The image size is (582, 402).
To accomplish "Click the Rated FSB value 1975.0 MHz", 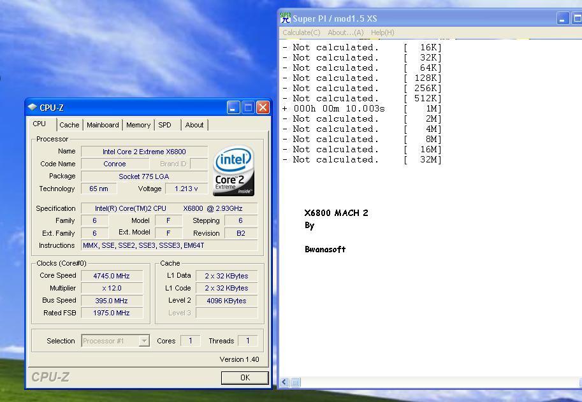I will [x=112, y=313].
